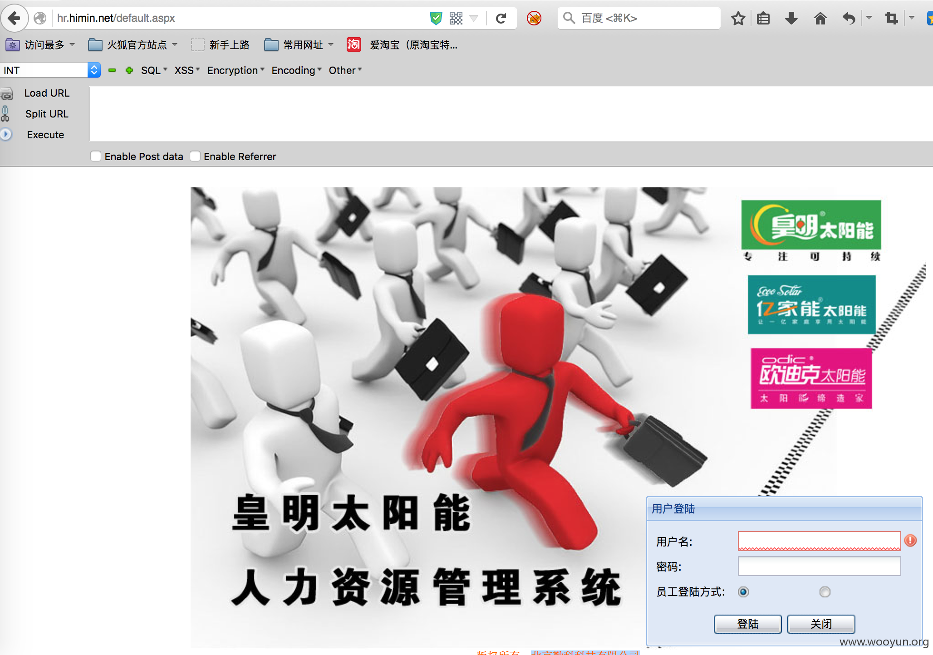
Task: Click the green shield security icon
Action: pyautogui.click(x=436, y=18)
